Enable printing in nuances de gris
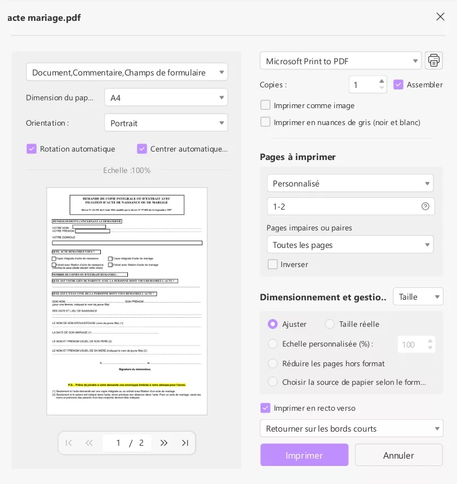 point(265,122)
